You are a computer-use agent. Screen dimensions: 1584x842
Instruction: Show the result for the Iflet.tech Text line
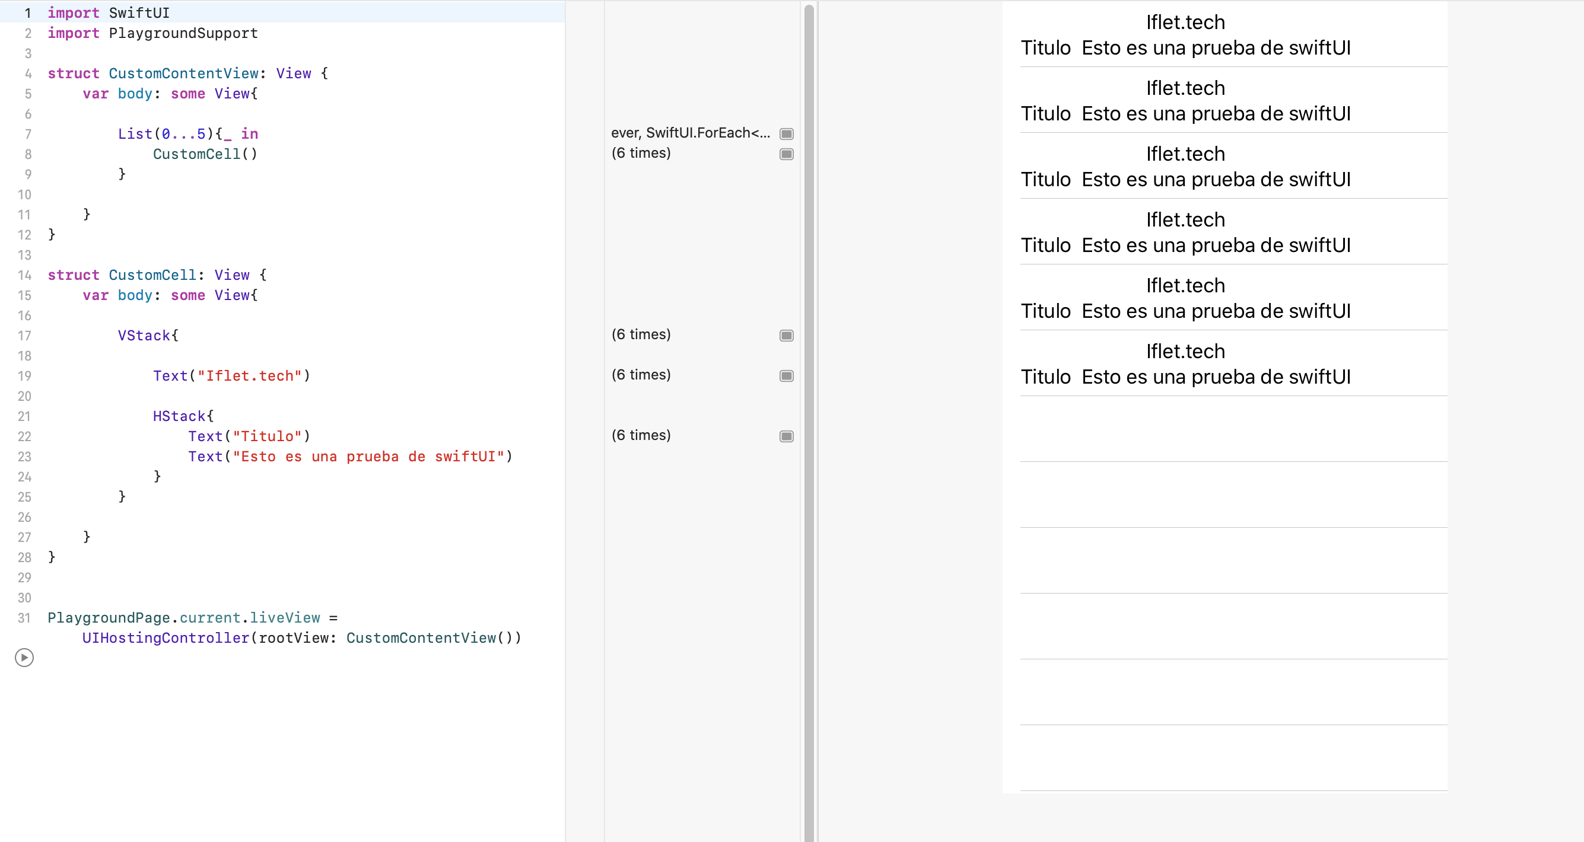pos(787,376)
